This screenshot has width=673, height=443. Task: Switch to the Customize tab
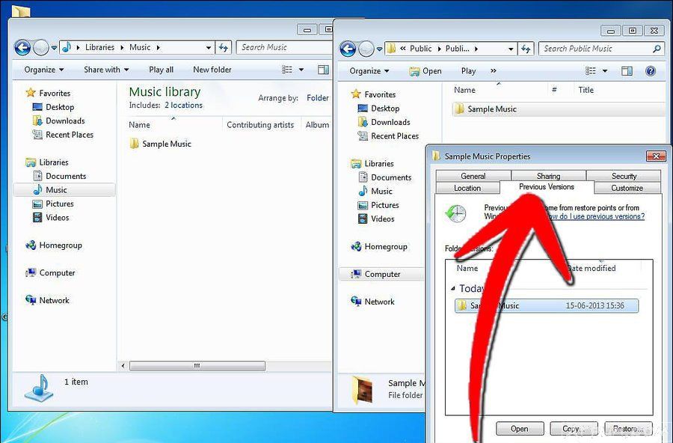pos(627,188)
